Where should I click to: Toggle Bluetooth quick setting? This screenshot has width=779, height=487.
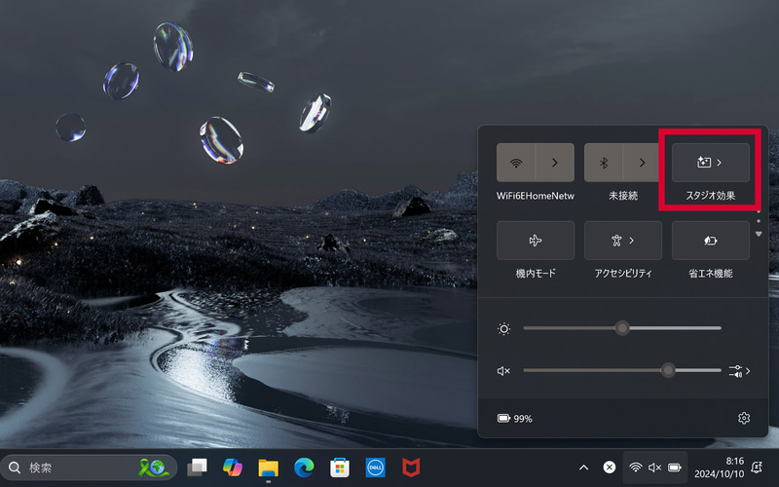click(x=604, y=163)
